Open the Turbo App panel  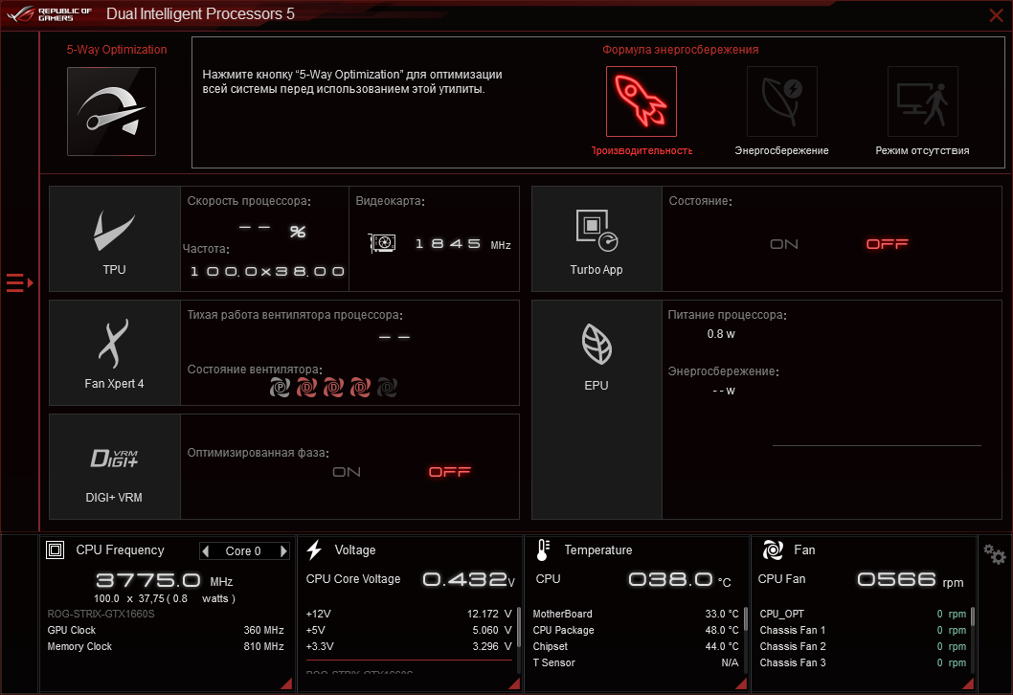pyautogui.click(x=597, y=239)
